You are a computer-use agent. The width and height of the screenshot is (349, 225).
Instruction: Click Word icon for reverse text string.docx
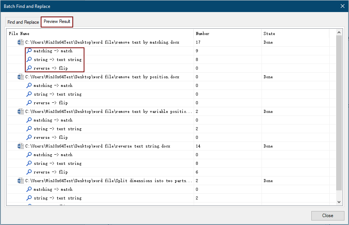pos(21,146)
